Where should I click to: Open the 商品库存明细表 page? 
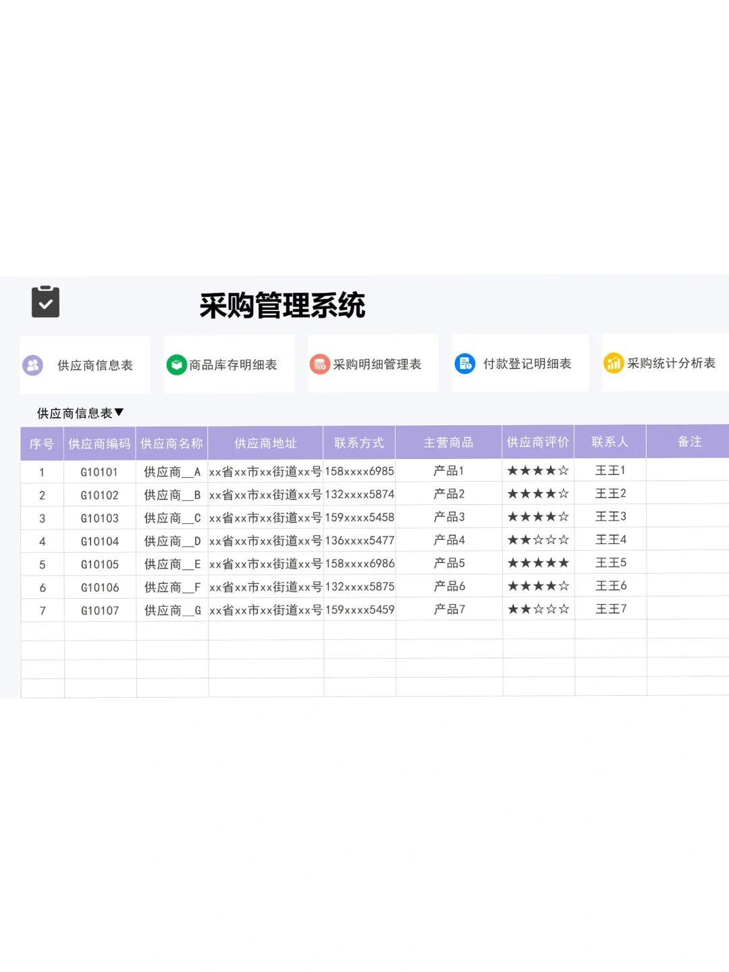tap(229, 364)
